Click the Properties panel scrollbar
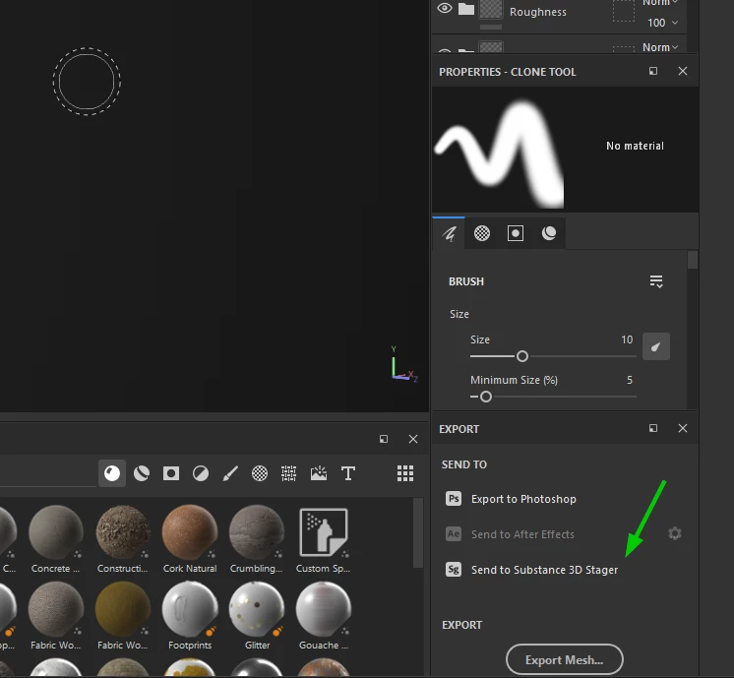Viewport: 734px width, 678px height. (x=693, y=261)
